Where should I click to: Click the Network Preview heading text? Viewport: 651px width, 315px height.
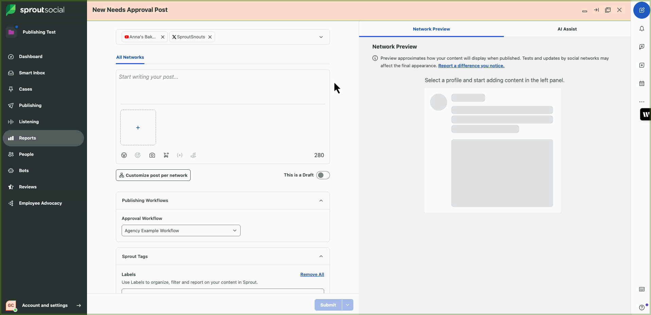pyautogui.click(x=394, y=47)
